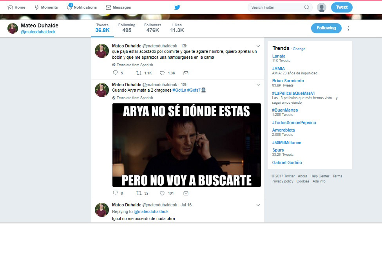Go to the Home page
The width and height of the screenshot is (382, 260).
point(16,7)
